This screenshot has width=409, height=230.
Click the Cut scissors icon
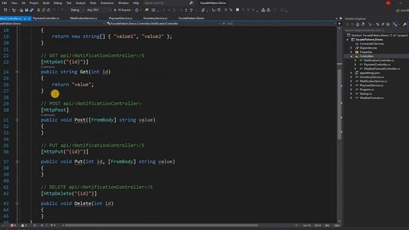tap(38, 10)
